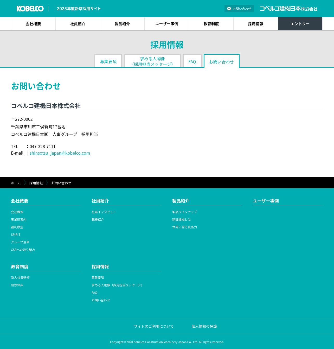Viewport: 334px width, 349px height.
Task: Go to ホーム in the breadcrumb
Action: tap(16, 183)
